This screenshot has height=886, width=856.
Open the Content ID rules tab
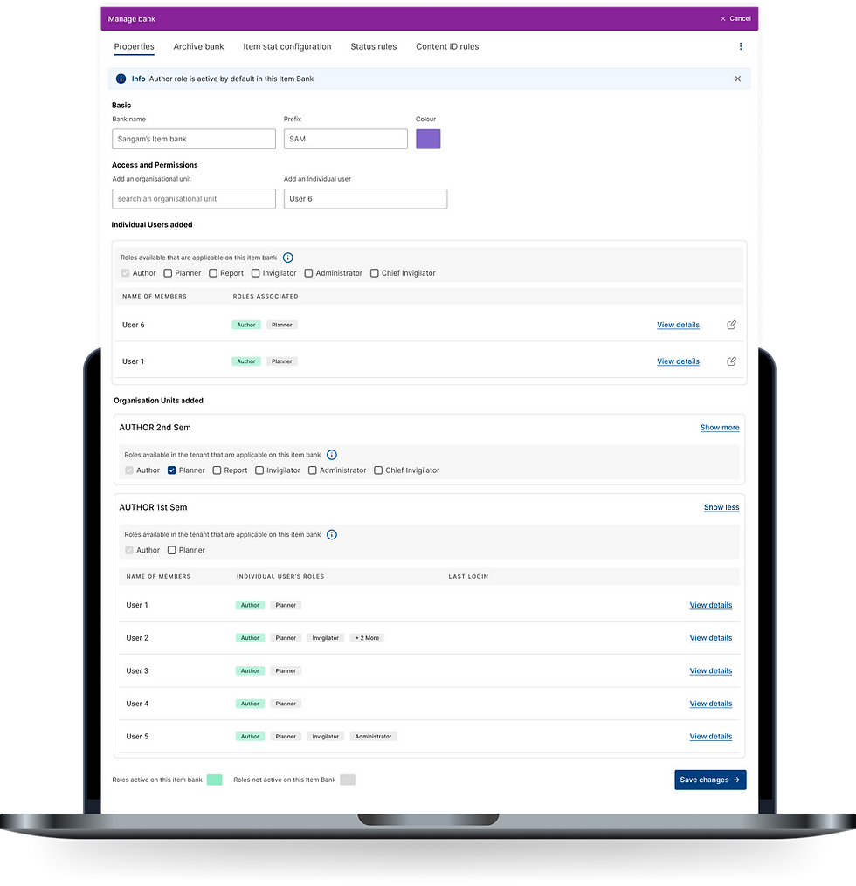pyautogui.click(x=447, y=47)
